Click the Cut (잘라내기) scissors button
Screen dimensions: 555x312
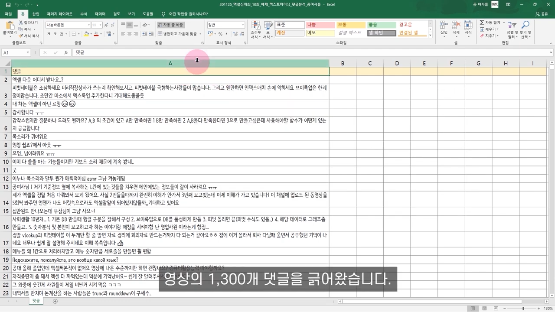(29, 23)
